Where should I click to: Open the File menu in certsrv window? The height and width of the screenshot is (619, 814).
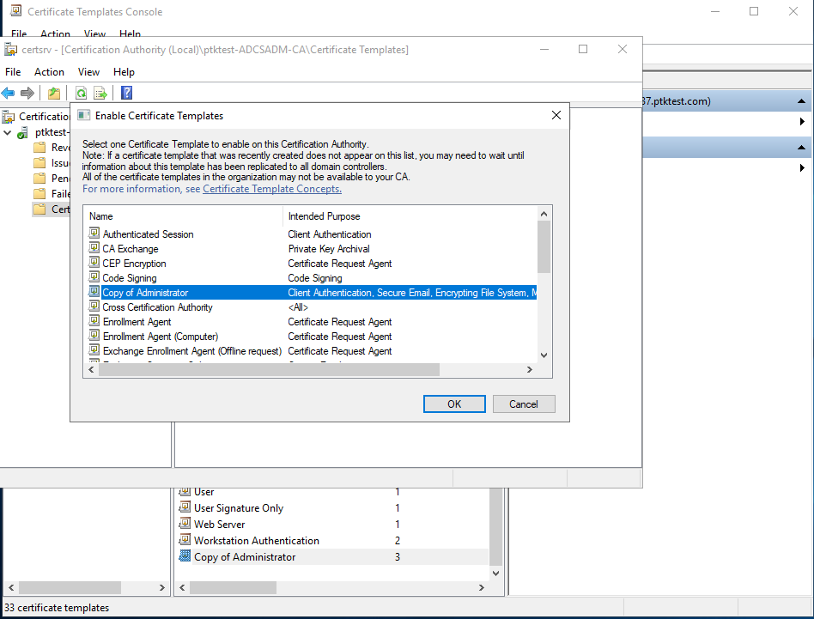(13, 72)
